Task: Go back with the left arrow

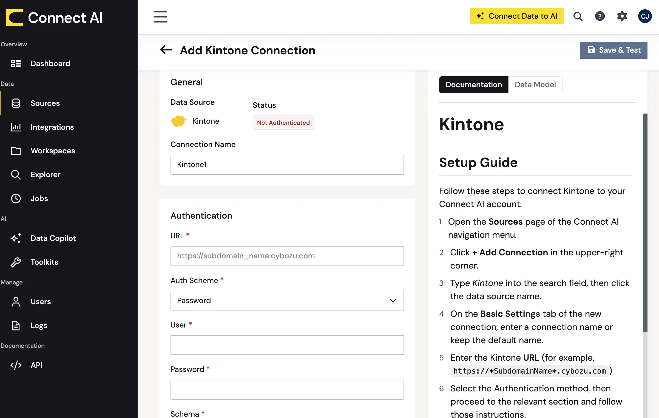Action: 166,50
